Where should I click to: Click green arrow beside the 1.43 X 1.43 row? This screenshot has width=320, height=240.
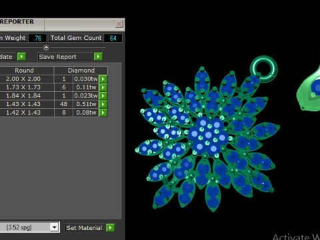click(103, 104)
